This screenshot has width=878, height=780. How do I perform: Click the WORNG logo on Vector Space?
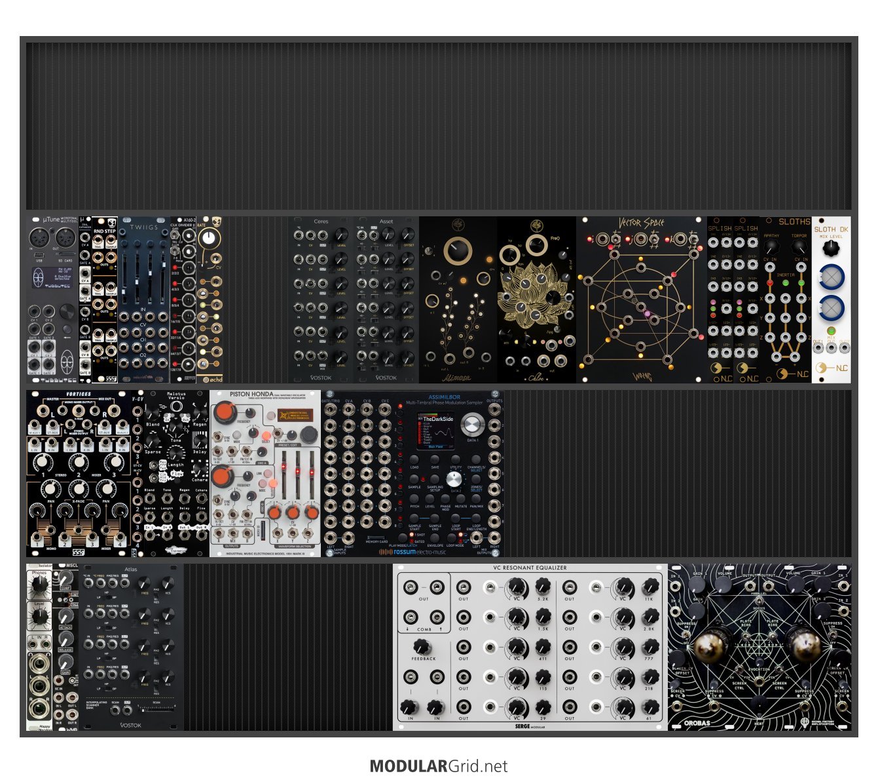pyautogui.click(x=642, y=377)
